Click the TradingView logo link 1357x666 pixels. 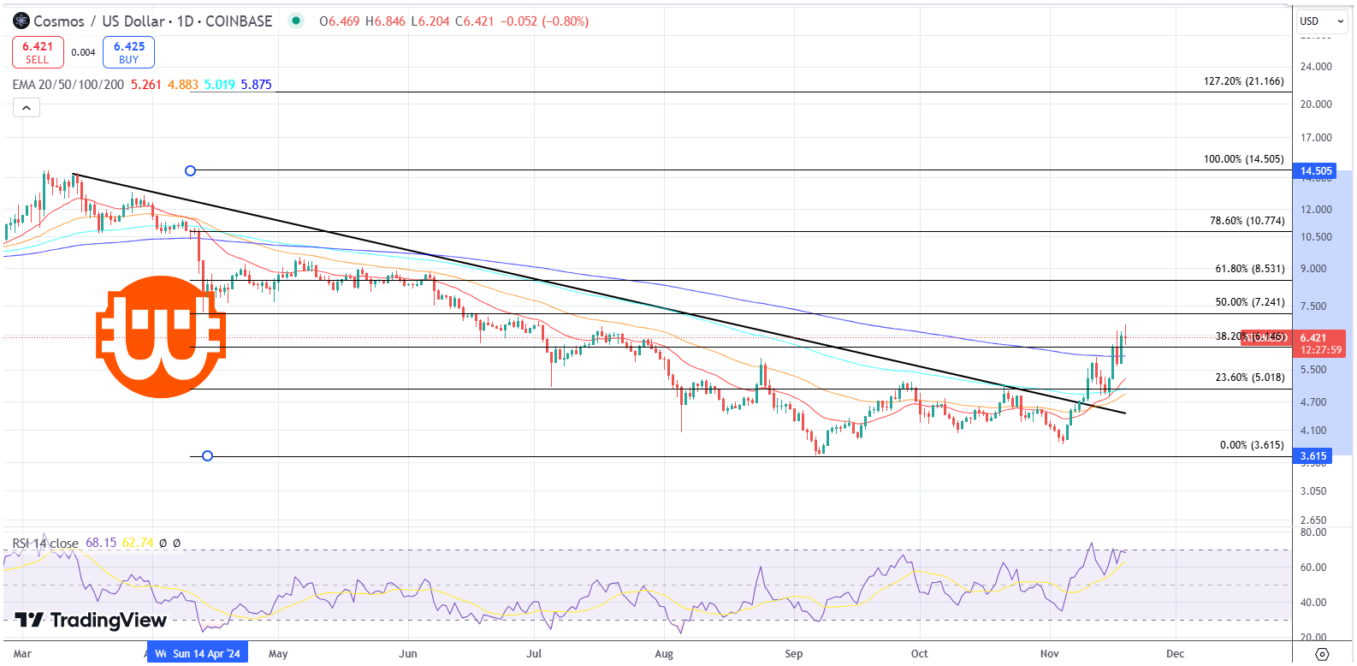[x=91, y=620]
